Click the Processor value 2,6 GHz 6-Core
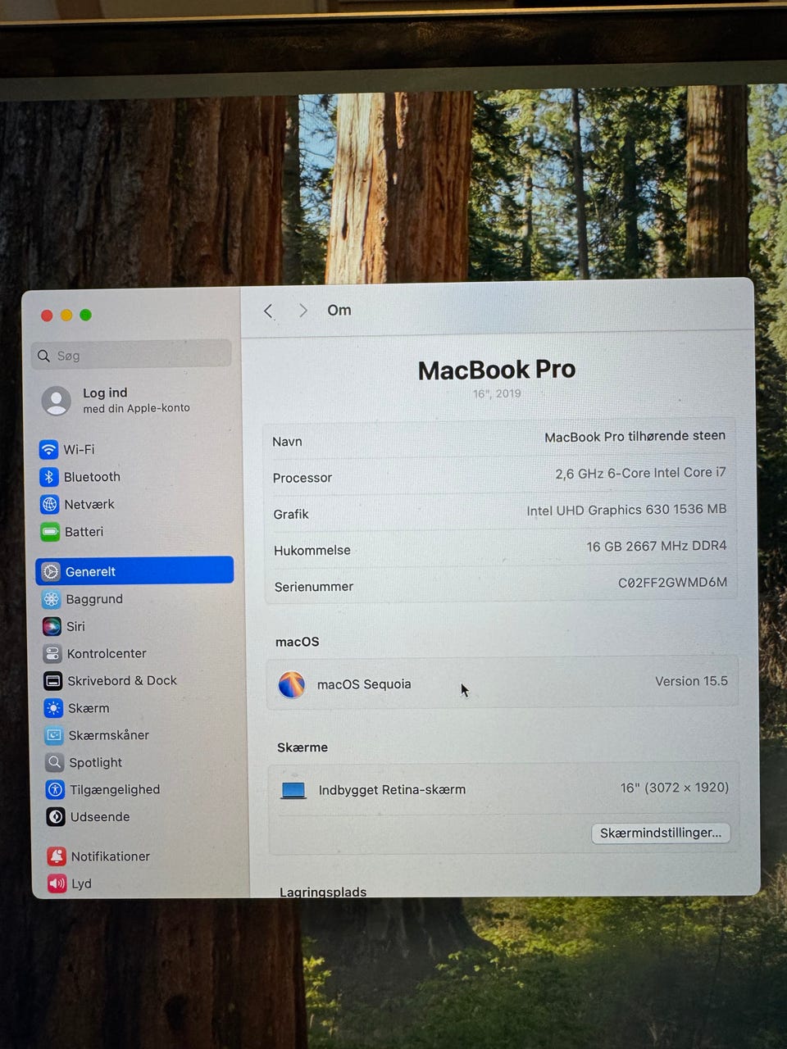 (640, 473)
